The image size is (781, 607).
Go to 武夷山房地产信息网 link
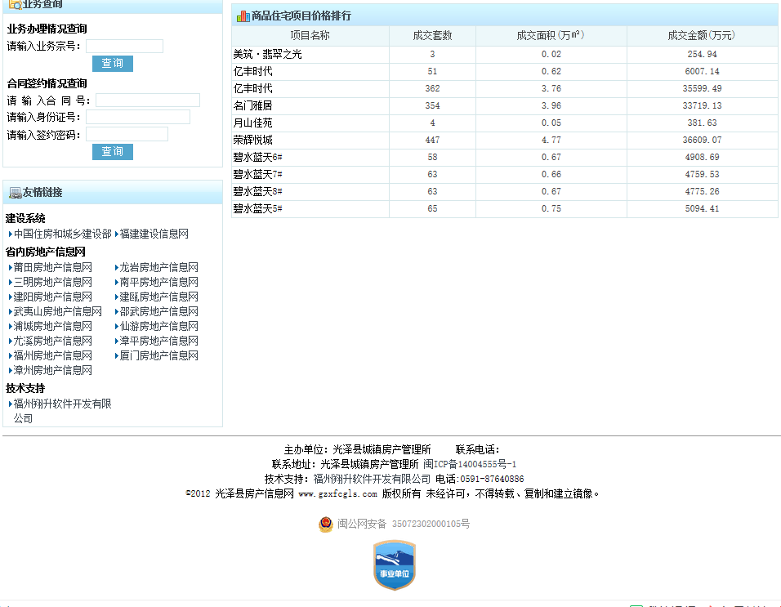(x=57, y=311)
